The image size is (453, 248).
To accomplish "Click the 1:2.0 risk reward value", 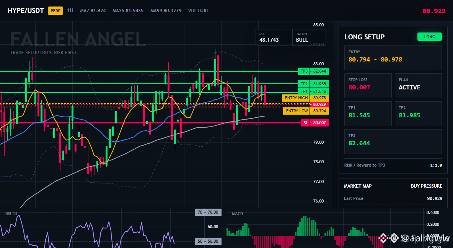I will [436, 165].
